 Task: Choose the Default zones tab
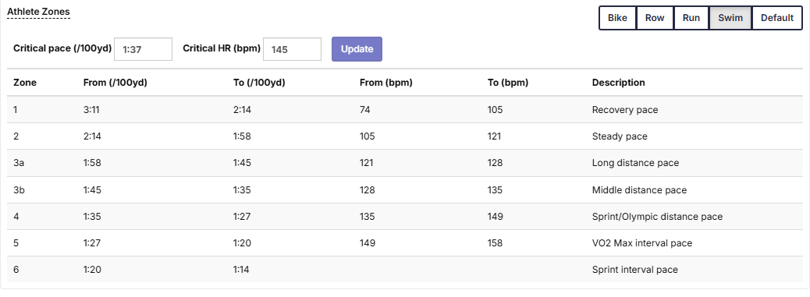(x=777, y=18)
